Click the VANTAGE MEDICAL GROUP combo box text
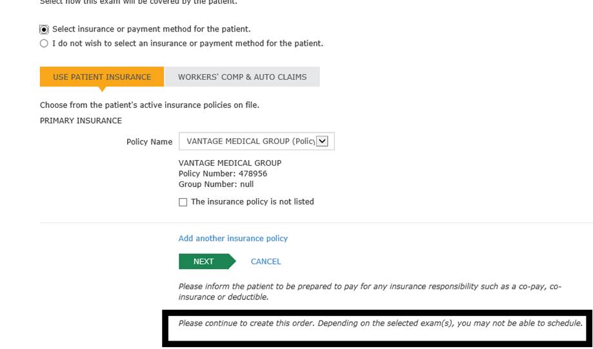593x349 pixels. [x=250, y=141]
